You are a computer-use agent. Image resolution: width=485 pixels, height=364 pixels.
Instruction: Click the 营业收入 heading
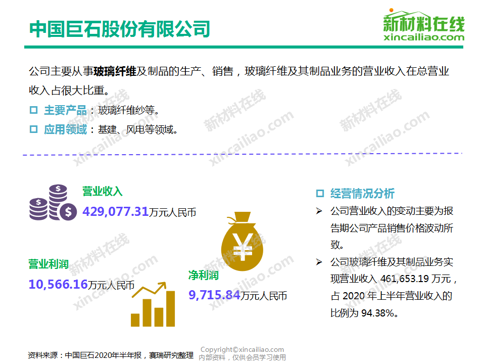click(x=103, y=191)
